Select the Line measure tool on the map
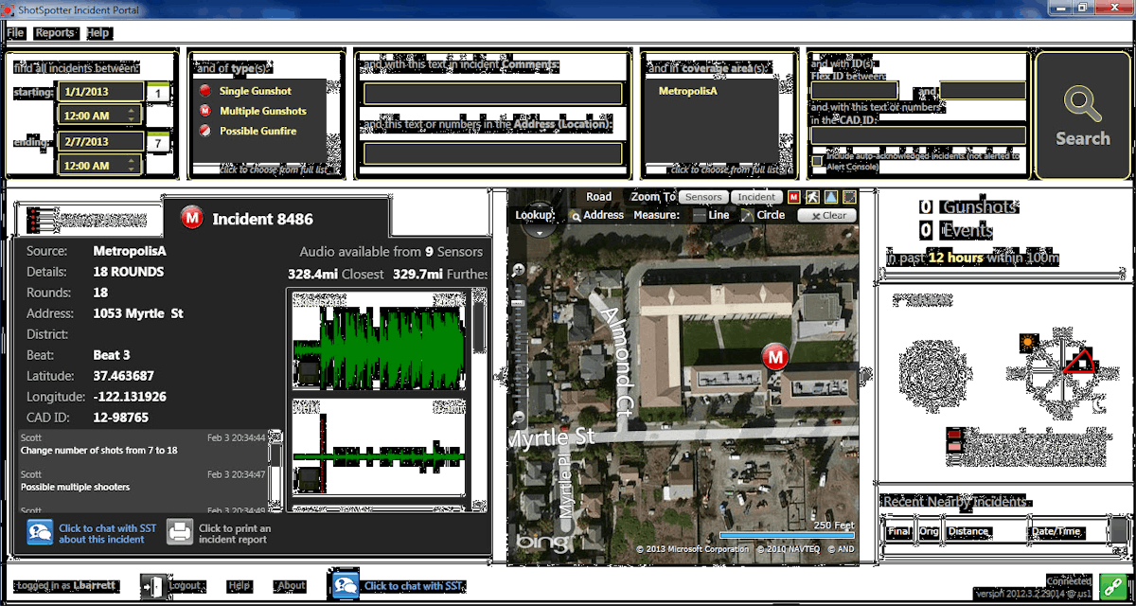The width and height of the screenshot is (1136, 606). click(712, 215)
